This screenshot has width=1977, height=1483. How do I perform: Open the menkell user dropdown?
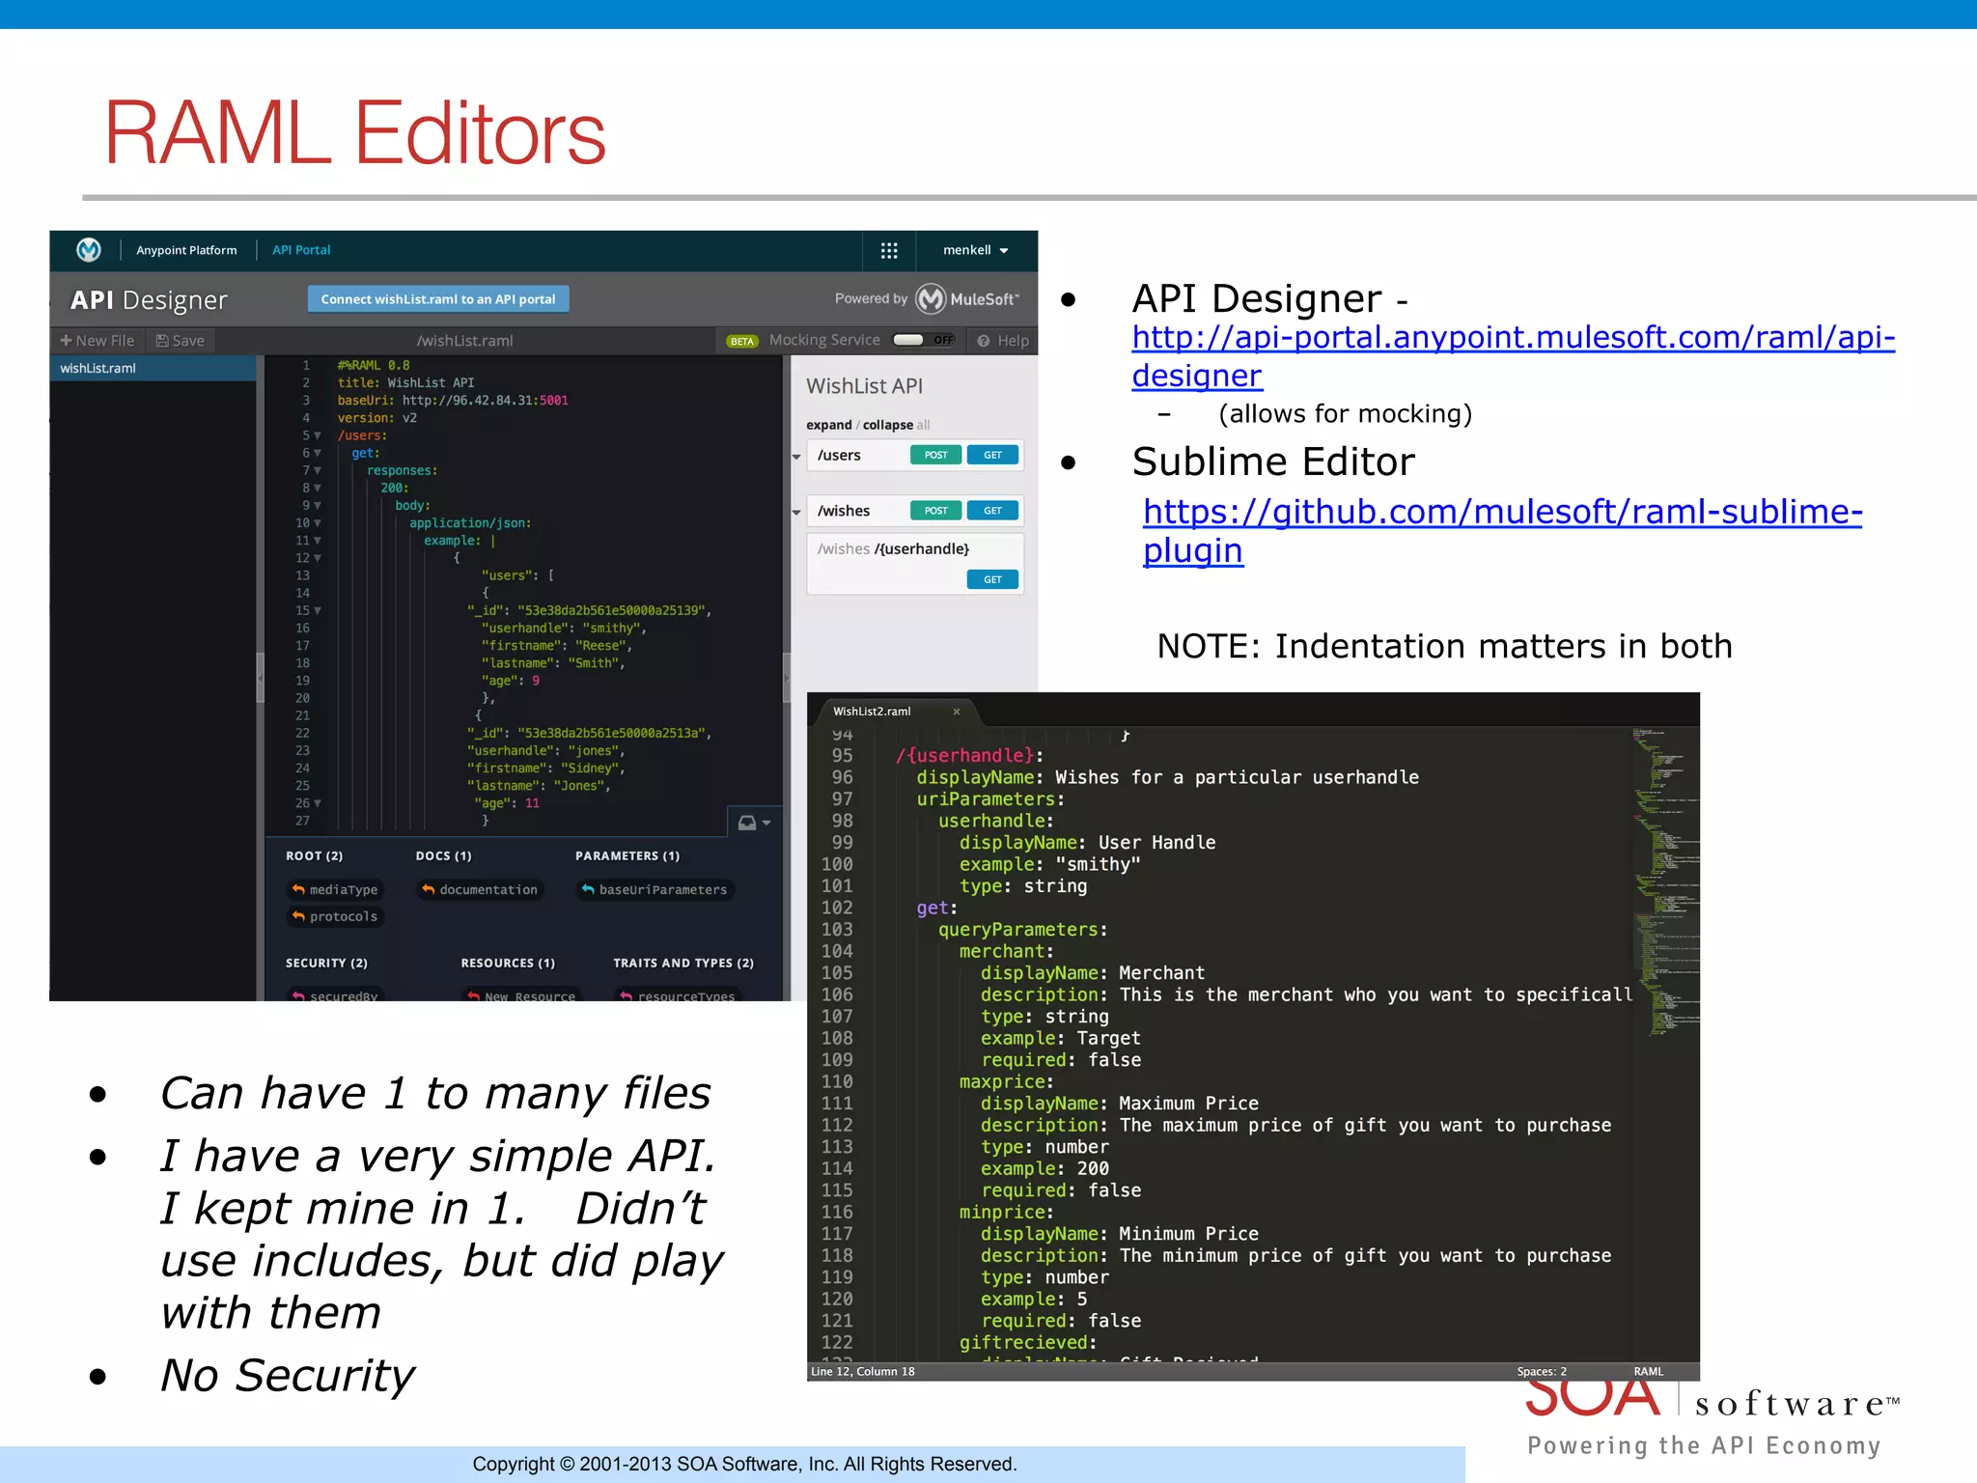coord(976,250)
